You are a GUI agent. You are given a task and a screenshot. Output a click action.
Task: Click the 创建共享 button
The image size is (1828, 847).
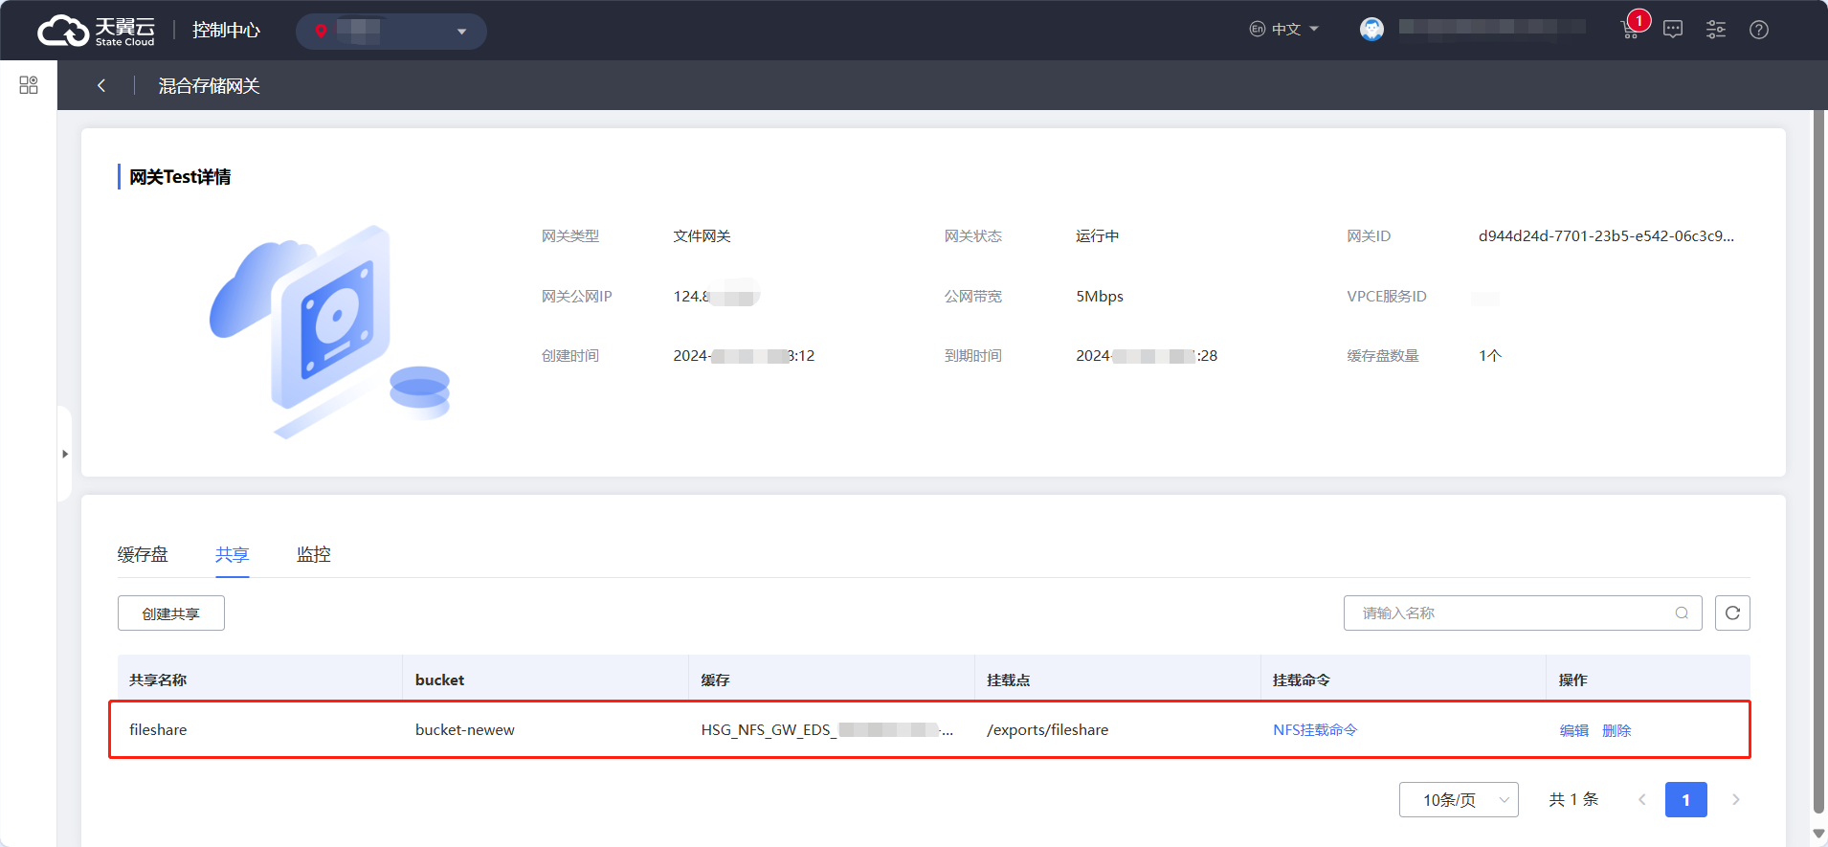[171, 613]
